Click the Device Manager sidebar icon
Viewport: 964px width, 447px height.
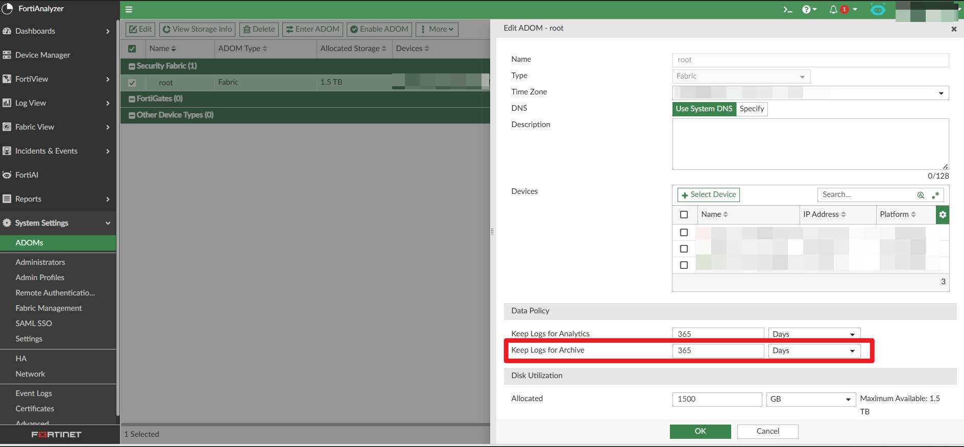coord(7,55)
